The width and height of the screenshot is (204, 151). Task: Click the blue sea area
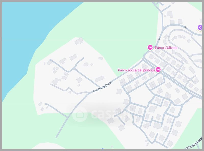coord(23,33)
